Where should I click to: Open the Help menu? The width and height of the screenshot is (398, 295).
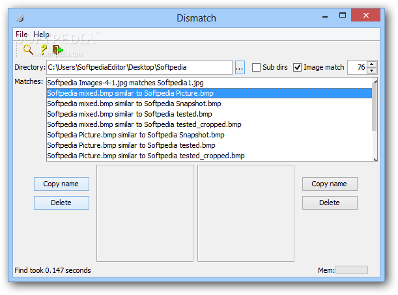click(x=41, y=35)
